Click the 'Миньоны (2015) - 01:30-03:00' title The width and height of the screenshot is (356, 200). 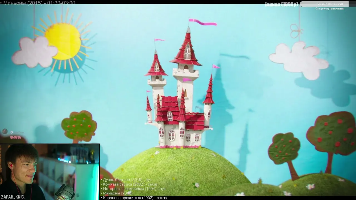38,3
